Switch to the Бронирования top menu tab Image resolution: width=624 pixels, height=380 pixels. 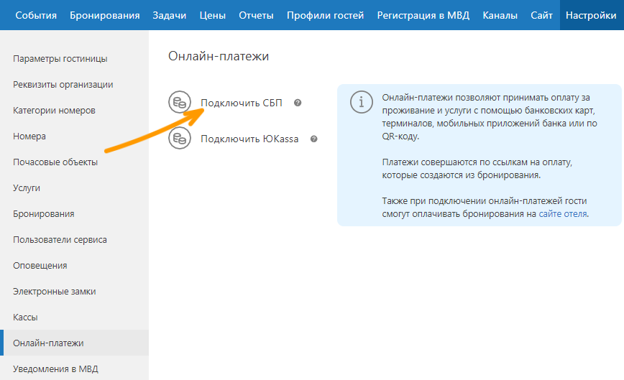coord(105,15)
